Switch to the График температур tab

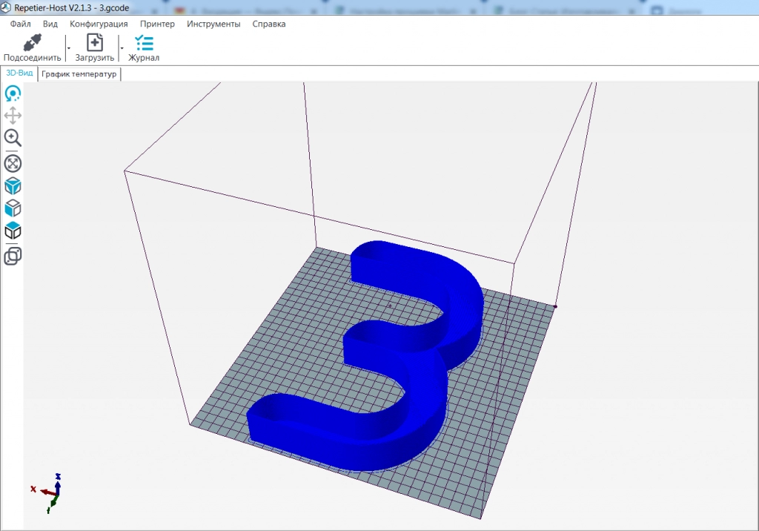(x=79, y=74)
